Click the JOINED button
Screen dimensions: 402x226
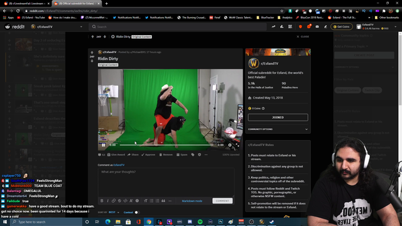278,117
